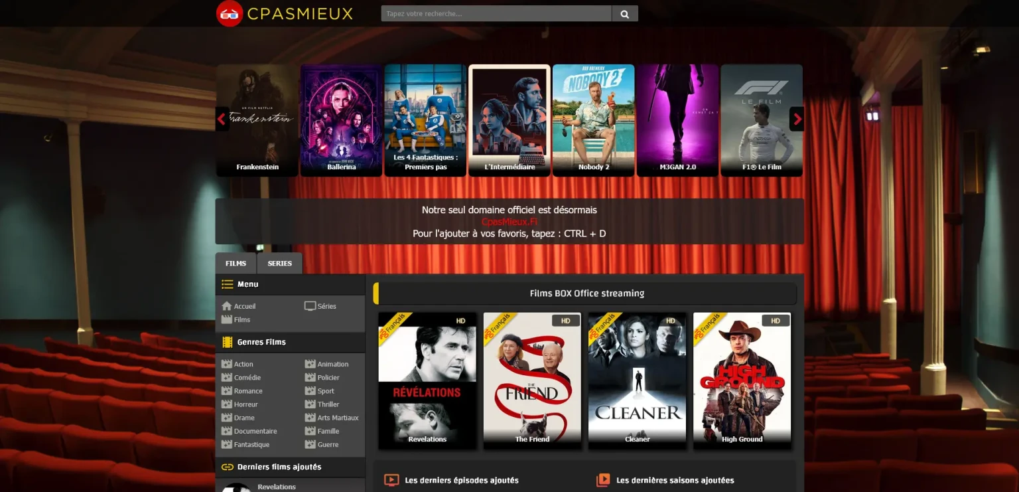Click the CpasMieux 3D glasses logo
This screenshot has width=1019, height=492.
(230, 13)
